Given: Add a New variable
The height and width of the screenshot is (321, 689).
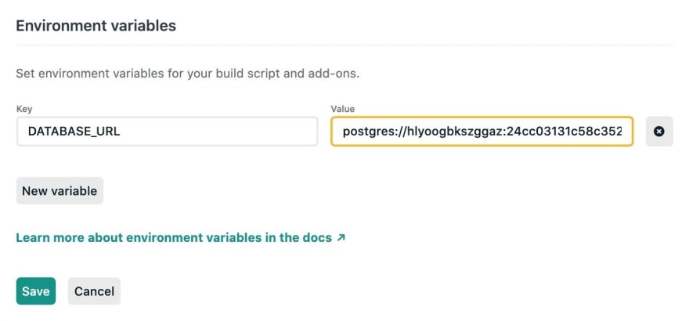Looking at the screenshot, I should [x=60, y=190].
